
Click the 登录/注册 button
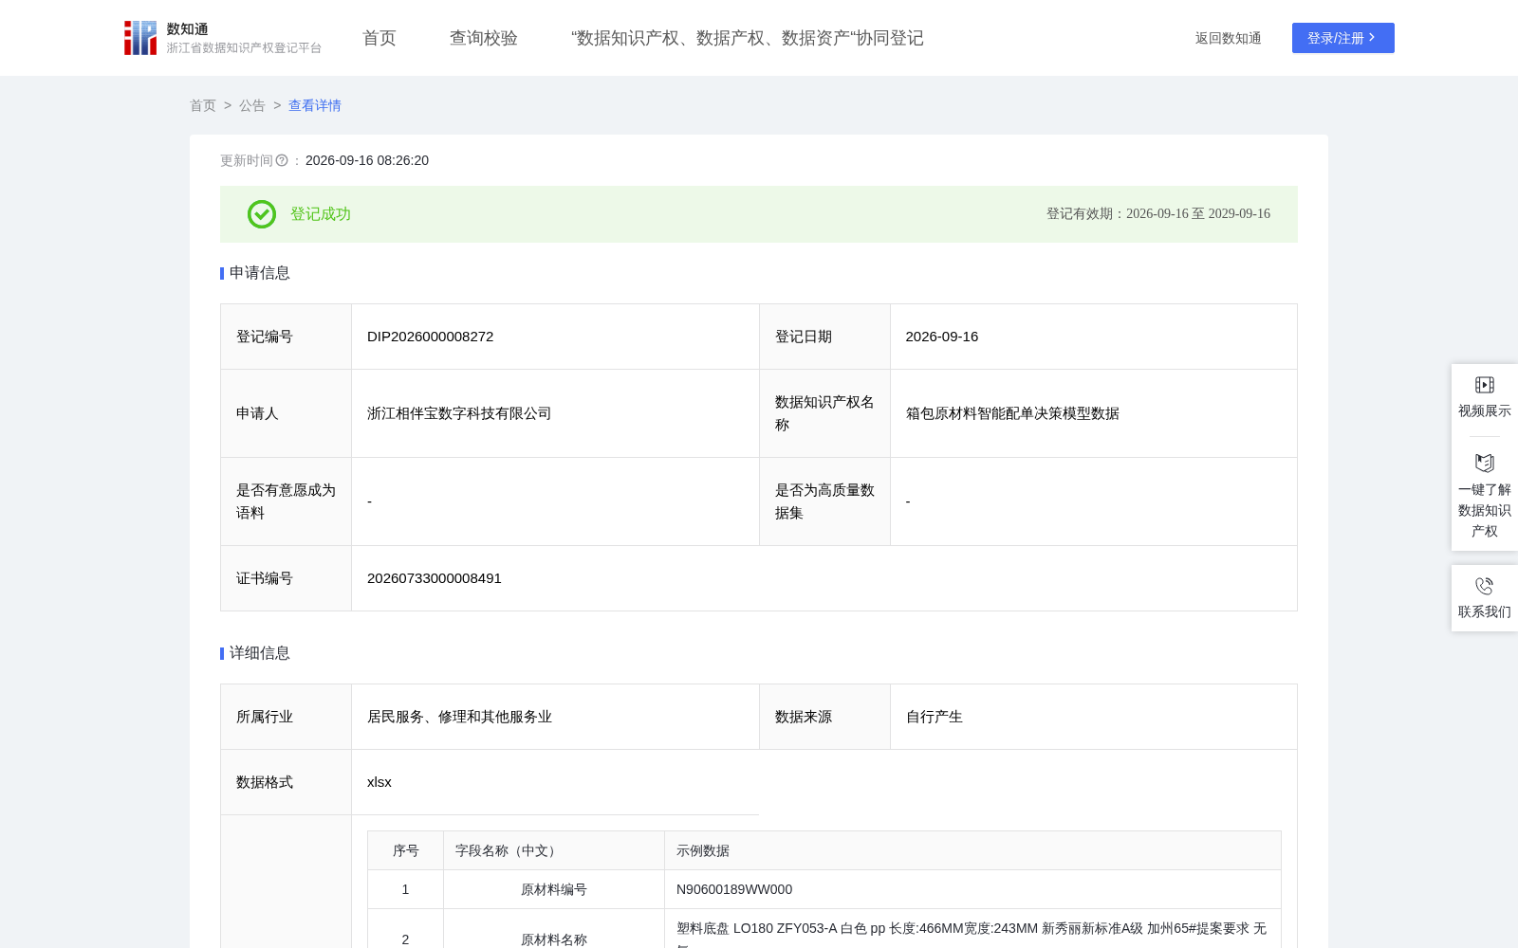click(1343, 38)
